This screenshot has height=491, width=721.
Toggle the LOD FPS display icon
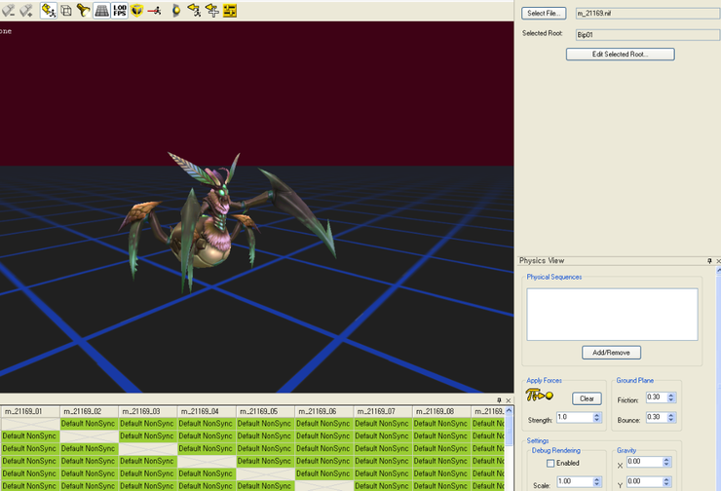119,11
